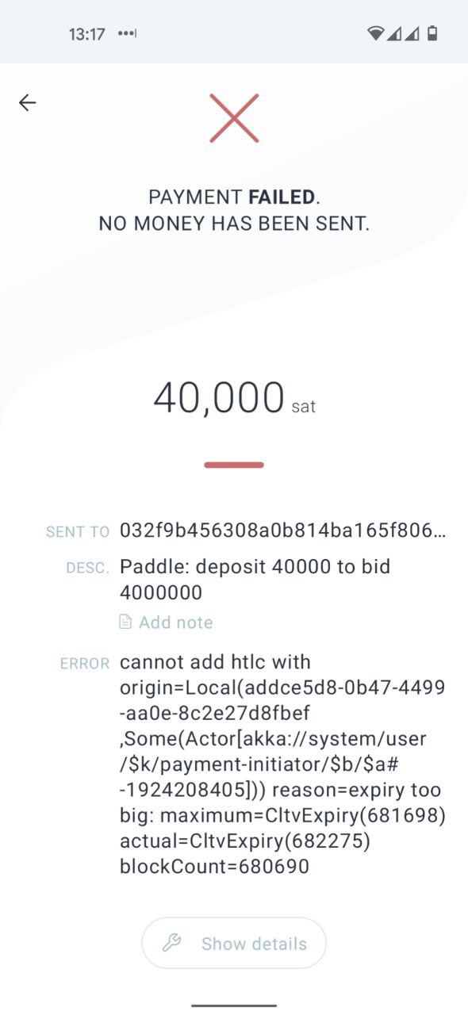The height and width of the screenshot is (1015, 468).
Task: Tap the wrench icon in Show details
Action: tap(171, 943)
